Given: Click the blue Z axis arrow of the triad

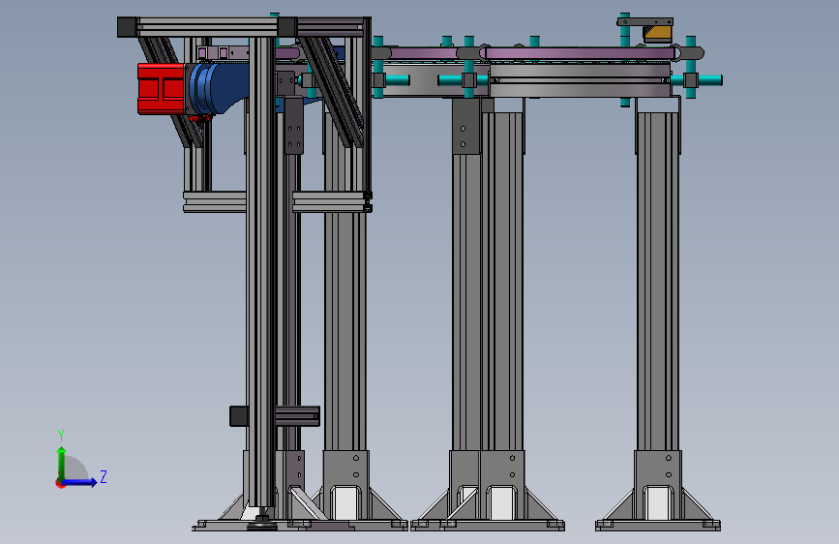Looking at the screenshot, I should 79,482.
